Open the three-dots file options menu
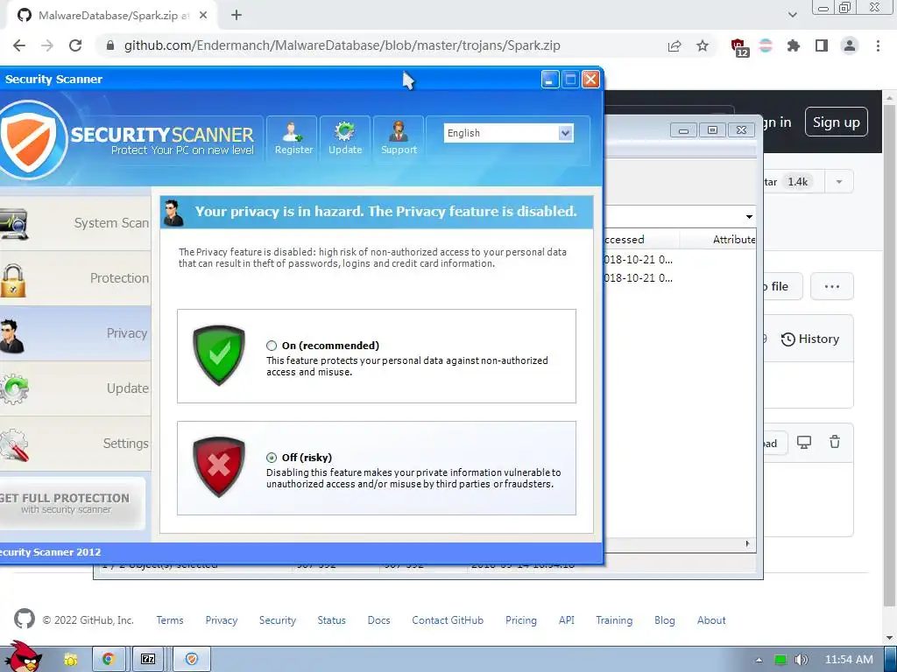The width and height of the screenshot is (897, 672). (x=832, y=286)
